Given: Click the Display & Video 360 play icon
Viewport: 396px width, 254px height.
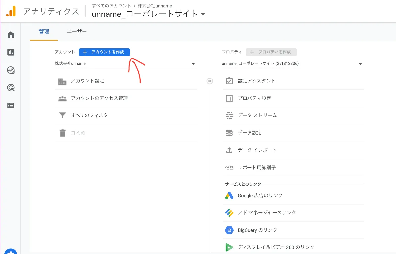Looking at the screenshot, I should [x=229, y=247].
